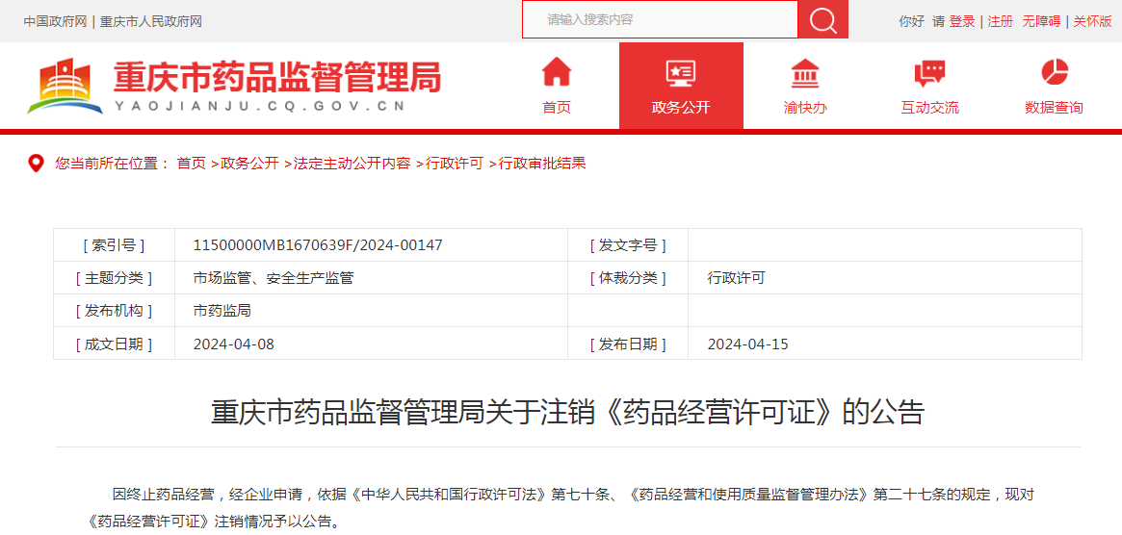This screenshot has height=535, width=1122.
Task: Open the 重庆市人民政府网 link
Action: (151, 21)
